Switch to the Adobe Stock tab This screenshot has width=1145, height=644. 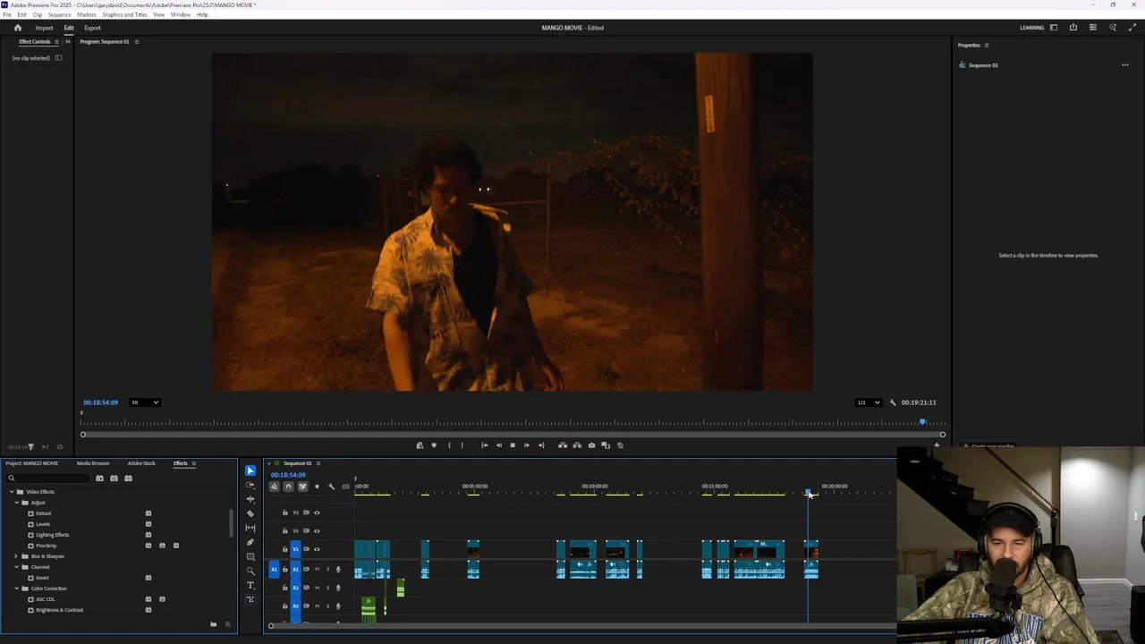click(x=141, y=463)
